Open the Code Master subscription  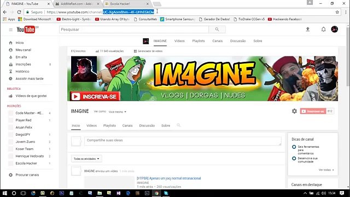tap(30, 113)
